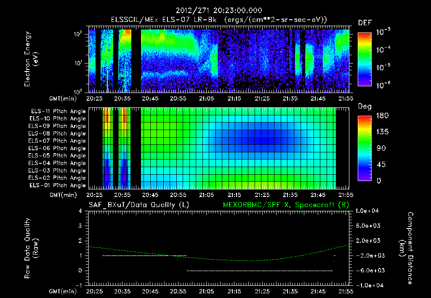This screenshot has height=298, width=431.
Task: Click the 90 value on Deg scale
Action: click(x=381, y=148)
